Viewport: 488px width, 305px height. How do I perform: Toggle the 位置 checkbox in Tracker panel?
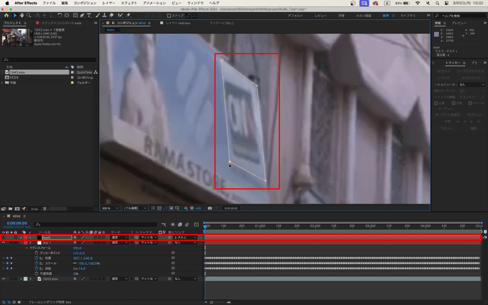point(436,103)
